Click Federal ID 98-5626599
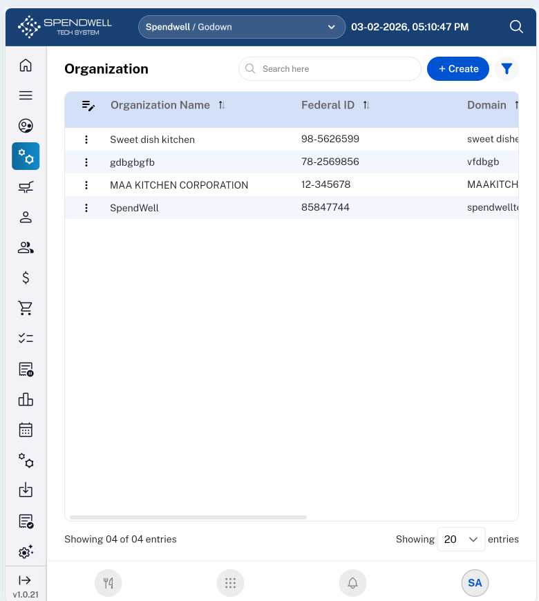Screen dimensions: 539x601 coord(330,139)
